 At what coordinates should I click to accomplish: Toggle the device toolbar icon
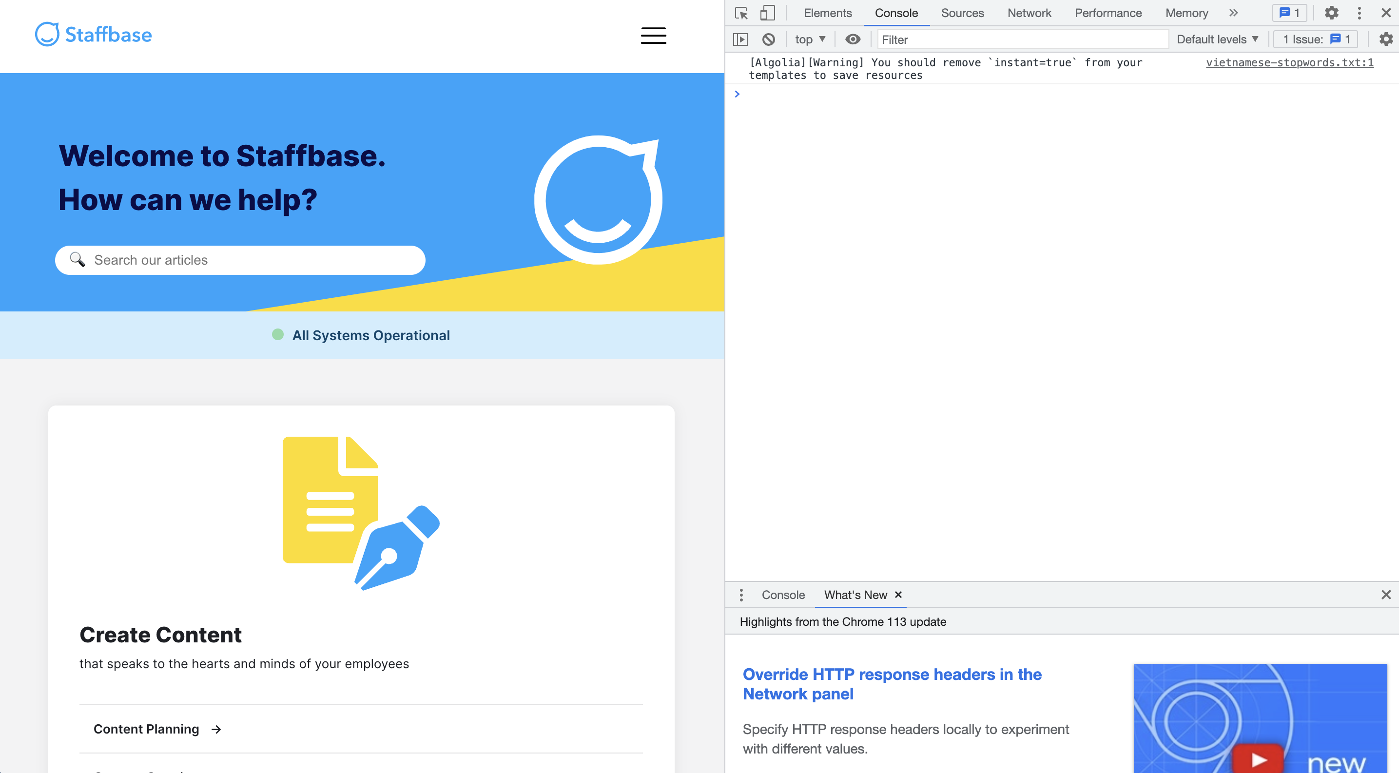point(767,13)
